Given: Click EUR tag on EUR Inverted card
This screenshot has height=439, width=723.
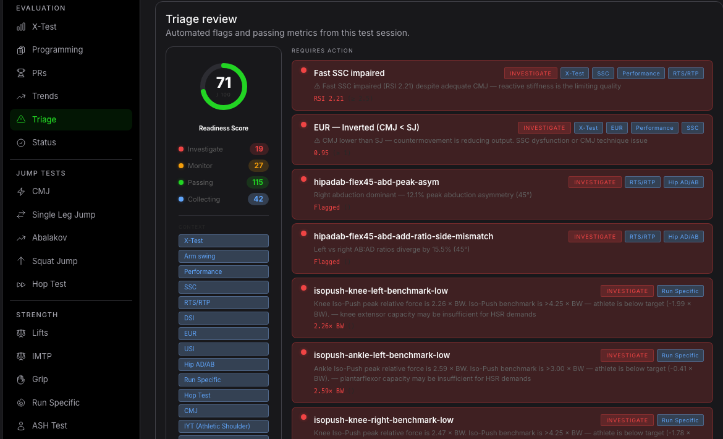Looking at the screenshot, I should click(x=617, y=128).
